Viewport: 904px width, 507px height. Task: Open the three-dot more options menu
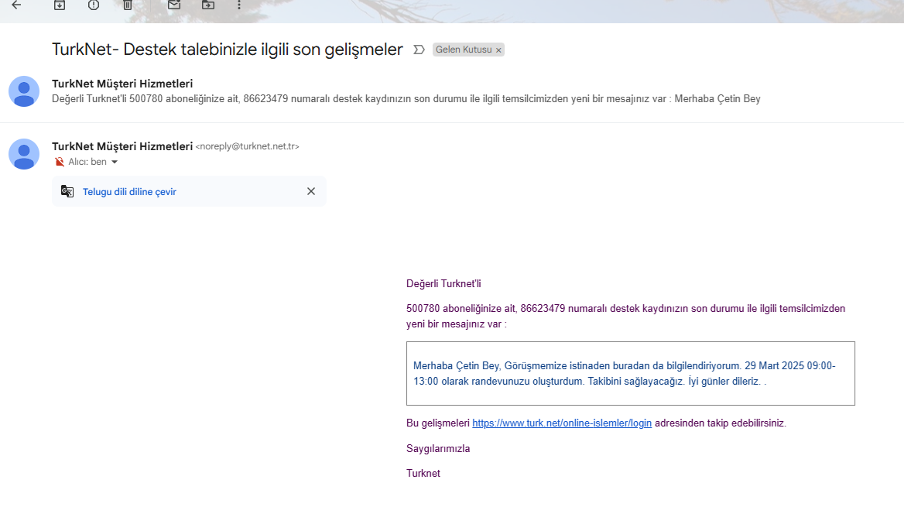[239, 5]
